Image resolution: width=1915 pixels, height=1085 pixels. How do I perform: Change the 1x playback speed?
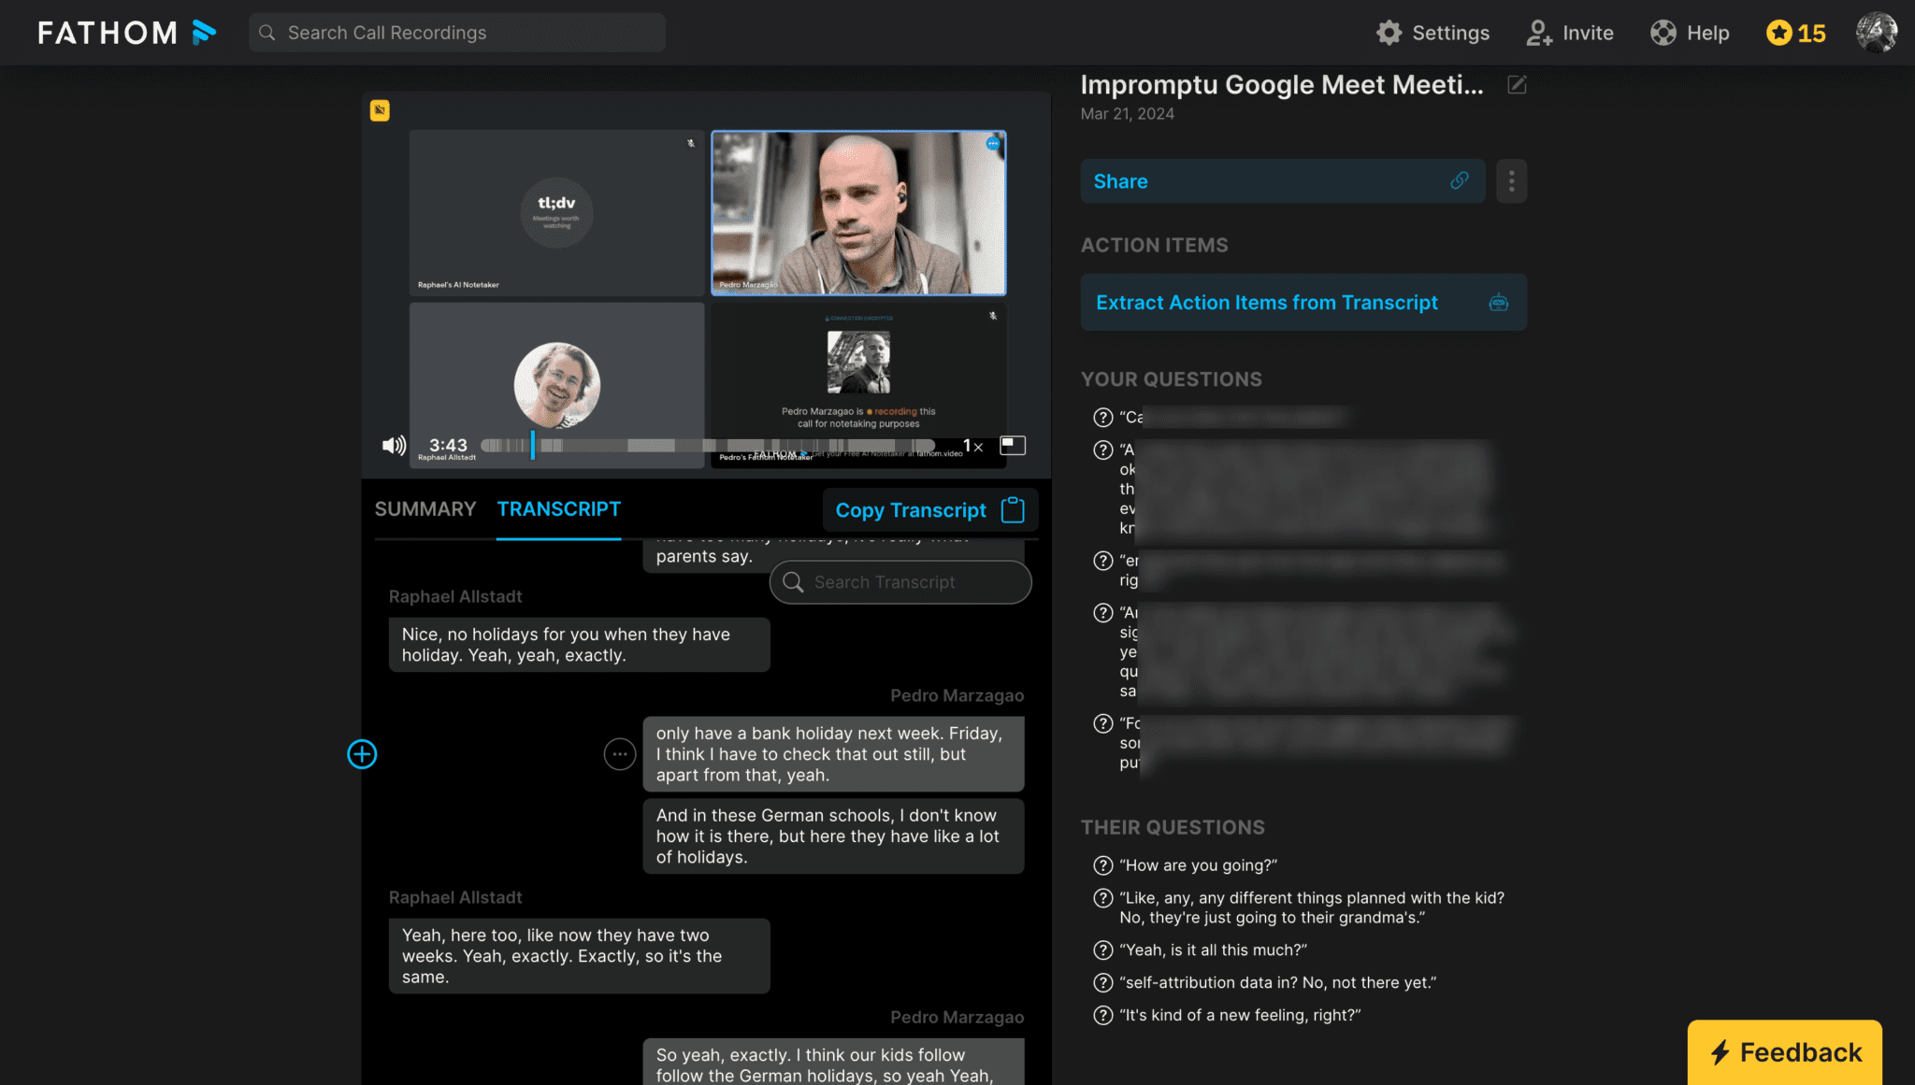[x=972, y=447]
